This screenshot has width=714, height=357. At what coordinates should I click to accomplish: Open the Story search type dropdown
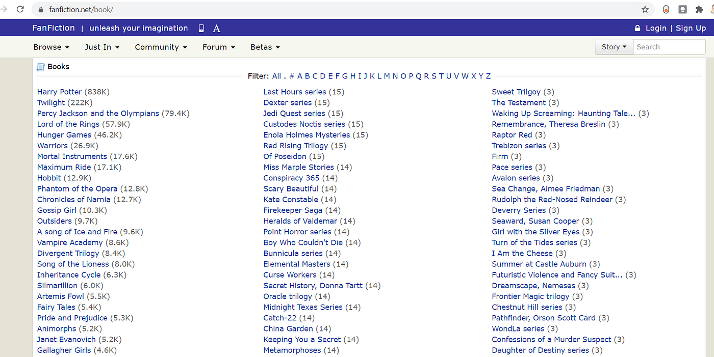(614, 47)
